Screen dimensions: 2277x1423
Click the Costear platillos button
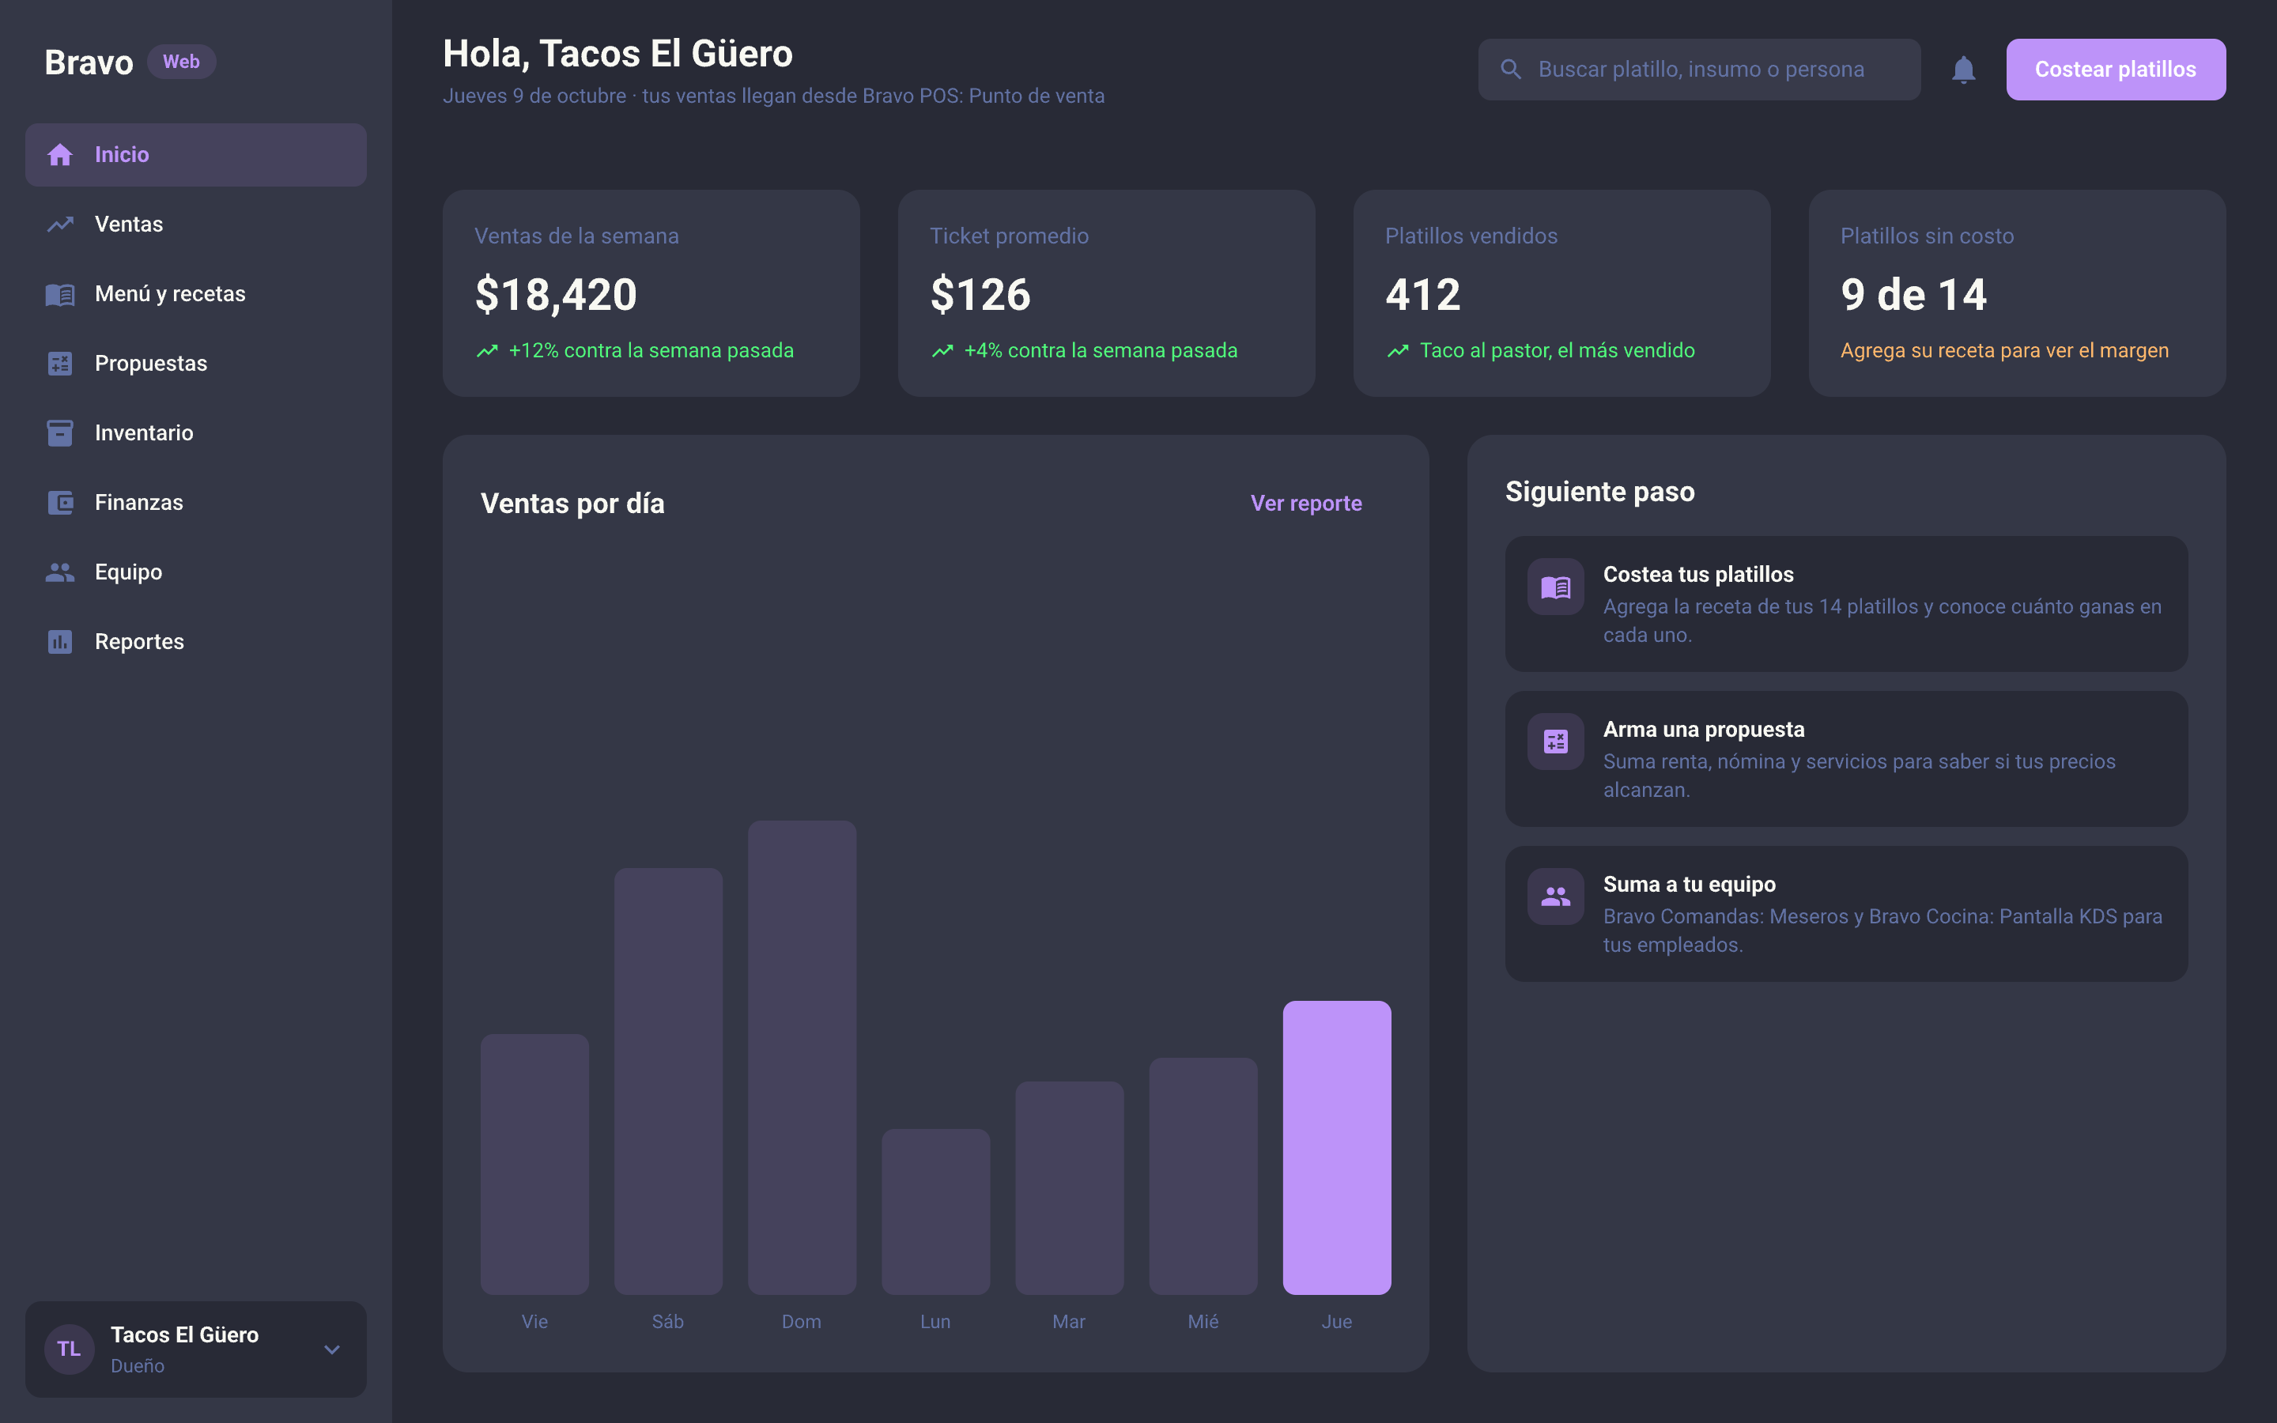coord(2115,70)
